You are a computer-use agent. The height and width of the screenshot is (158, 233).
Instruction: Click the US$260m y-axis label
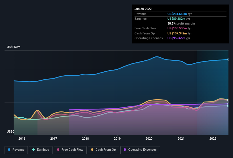click(x=14, y=47)
